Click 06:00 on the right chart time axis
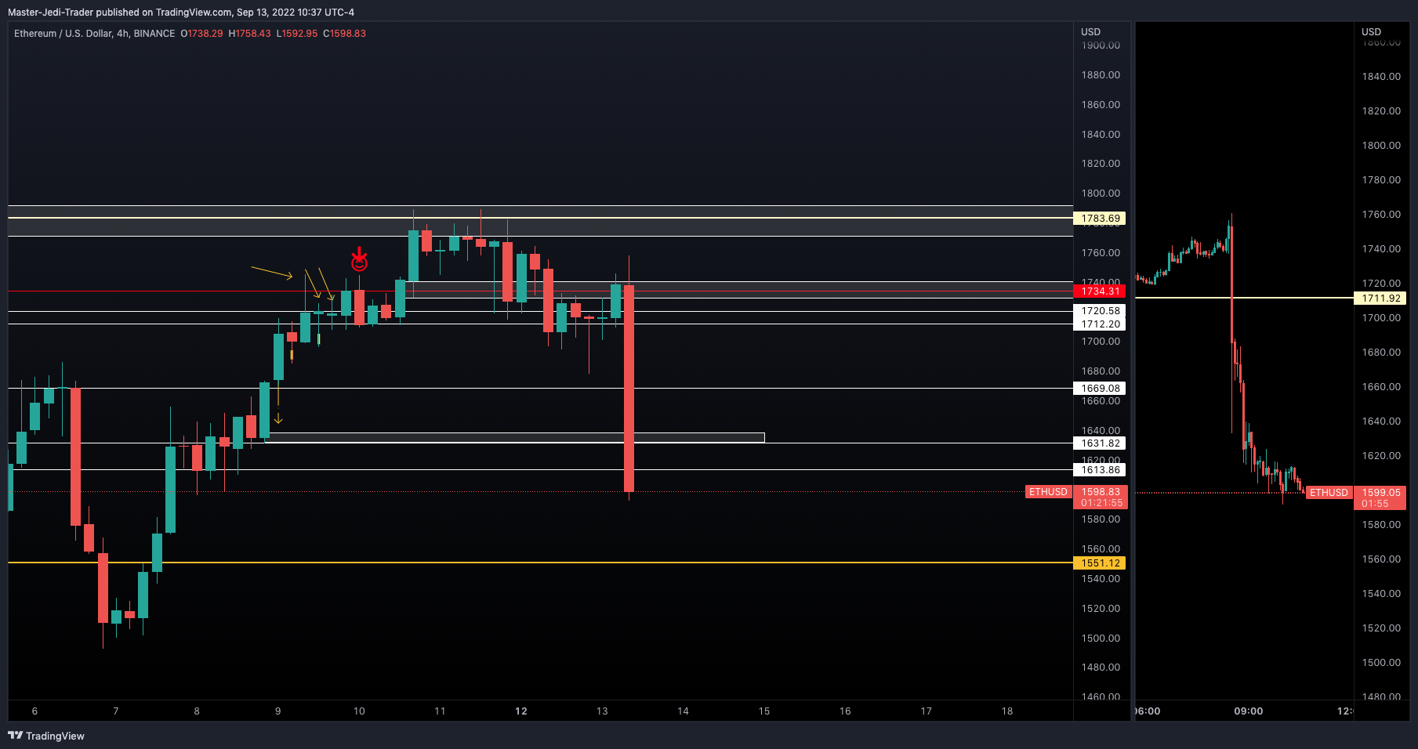Screen dimensions: 1418x749 pos(1148,711)
